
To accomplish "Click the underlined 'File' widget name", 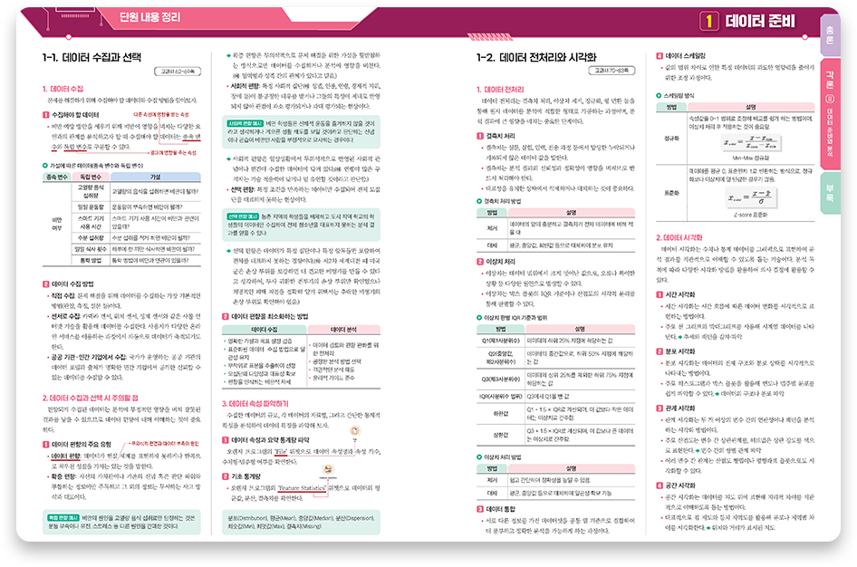I will [x=281, y=452].
